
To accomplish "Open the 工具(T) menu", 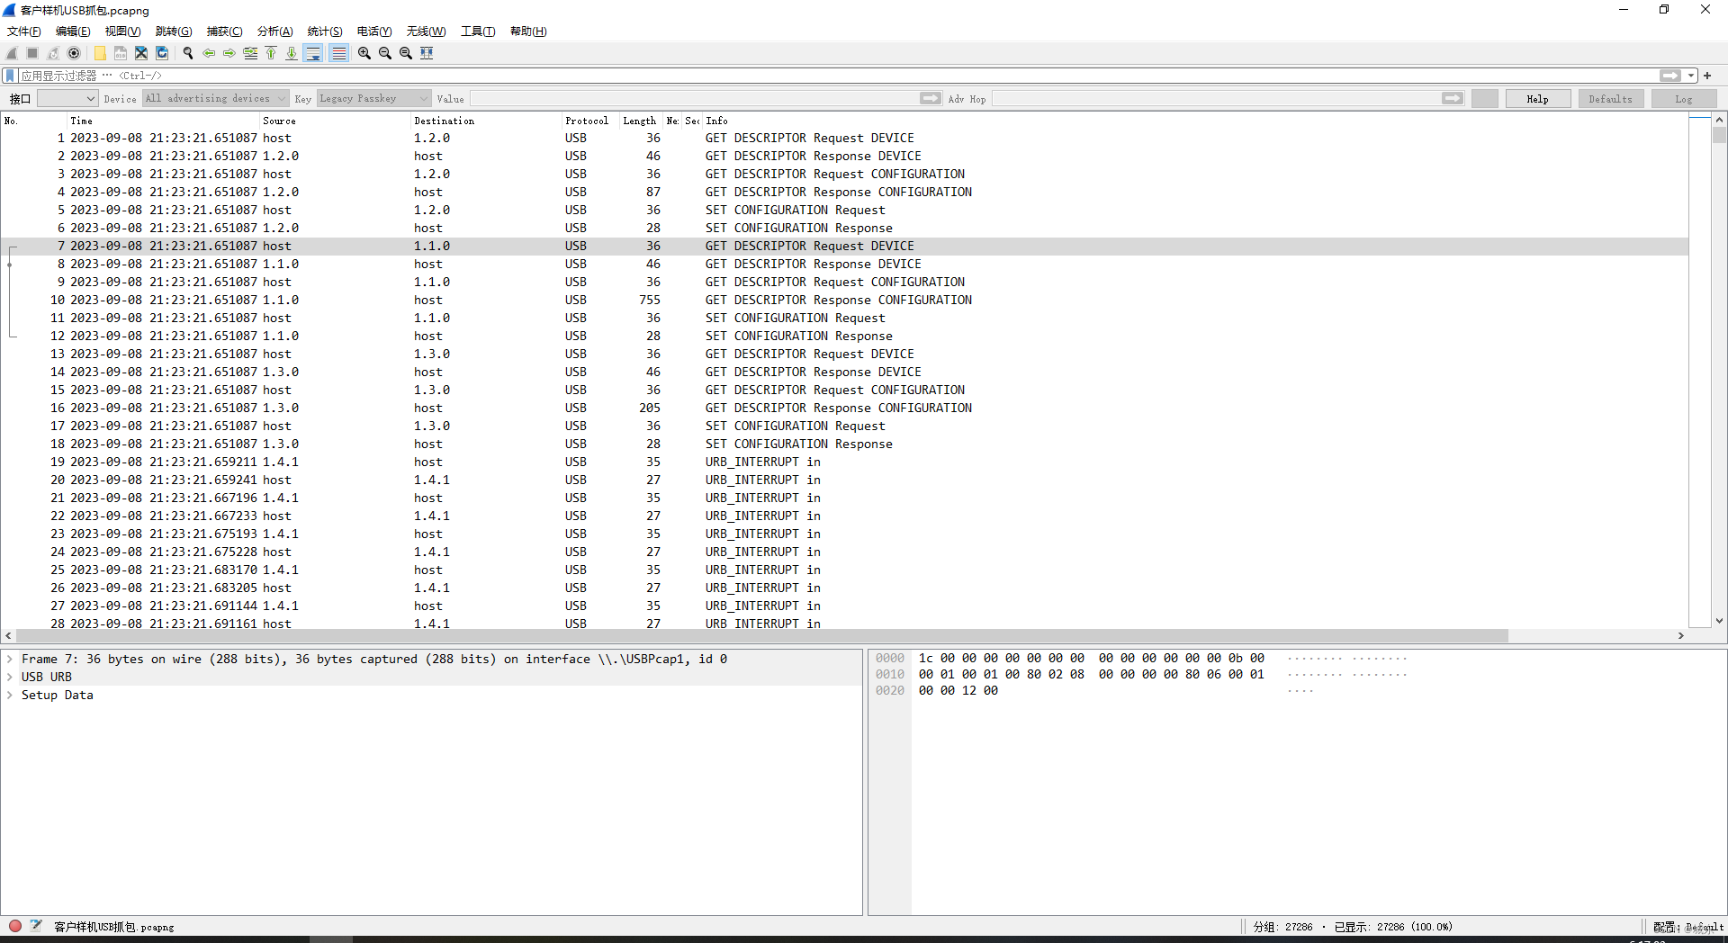I will pos(478,31).
